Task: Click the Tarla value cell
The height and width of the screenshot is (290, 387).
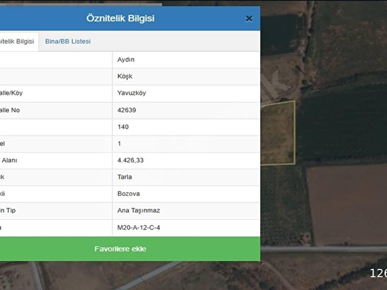Action: coord(186,177)
